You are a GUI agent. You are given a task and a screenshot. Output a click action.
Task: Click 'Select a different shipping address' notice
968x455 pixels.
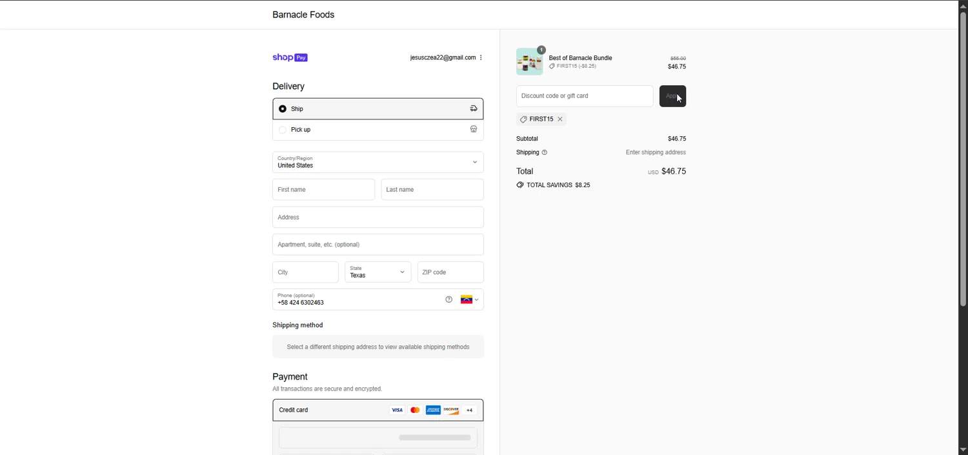pyautogui.click(x=378, y=347)
